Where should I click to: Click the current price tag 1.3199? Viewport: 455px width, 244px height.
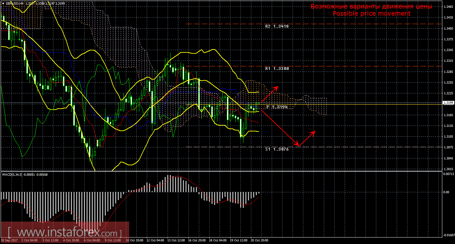(x=448, y=102)
